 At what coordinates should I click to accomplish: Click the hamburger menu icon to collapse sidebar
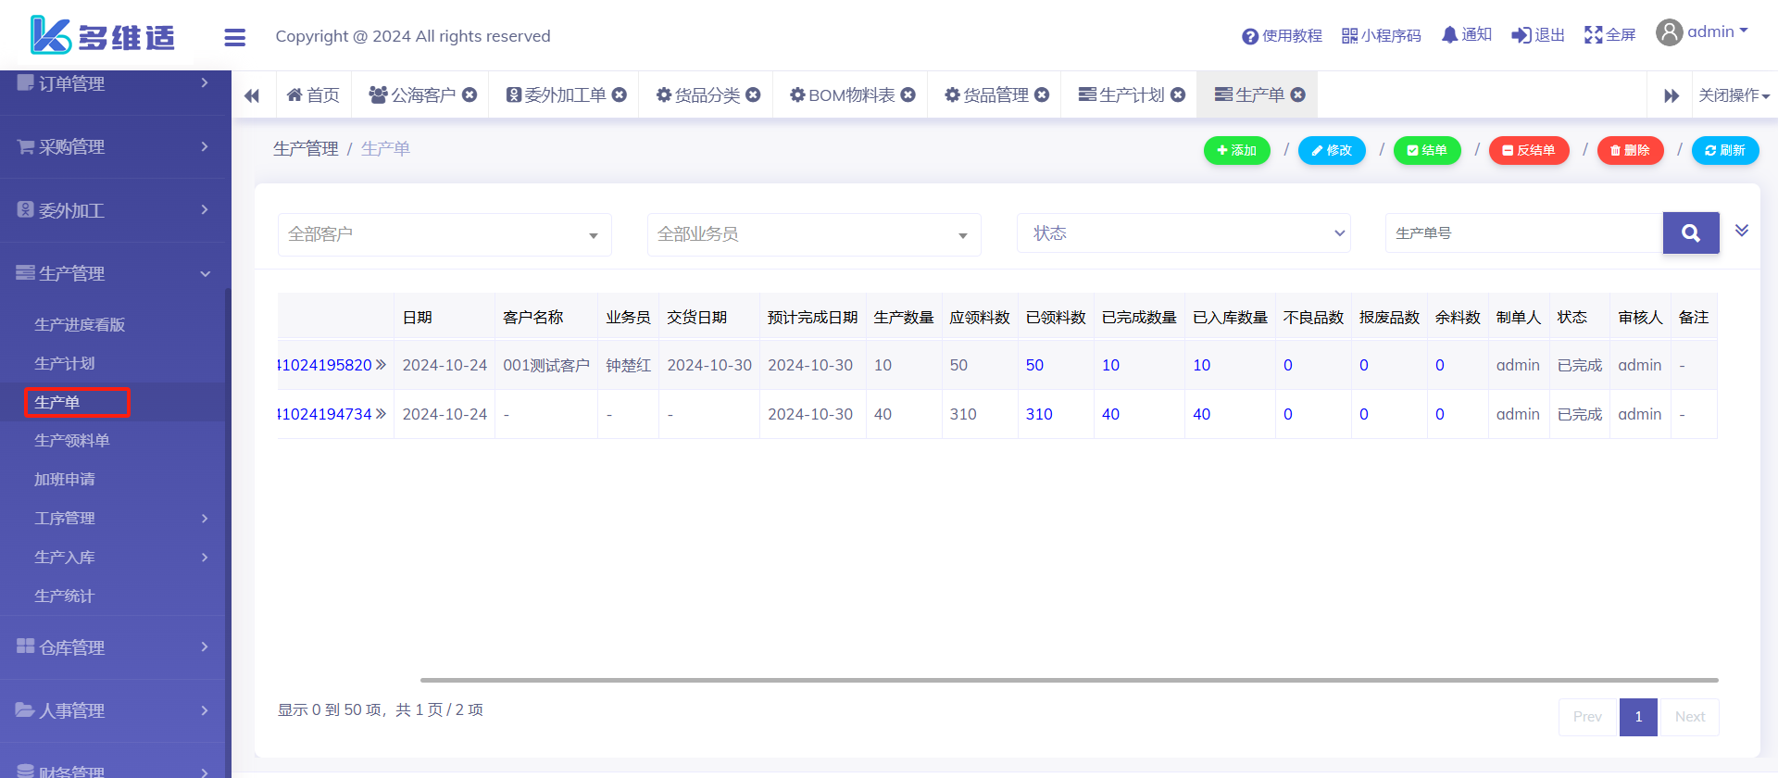(234, 37)
